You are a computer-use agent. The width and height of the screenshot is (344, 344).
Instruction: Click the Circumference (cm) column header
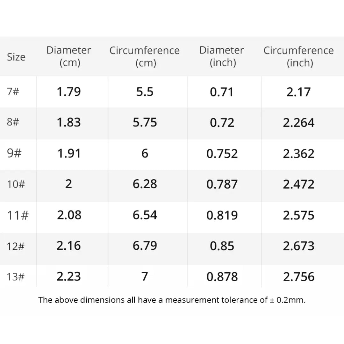click(x=145, y=56)
